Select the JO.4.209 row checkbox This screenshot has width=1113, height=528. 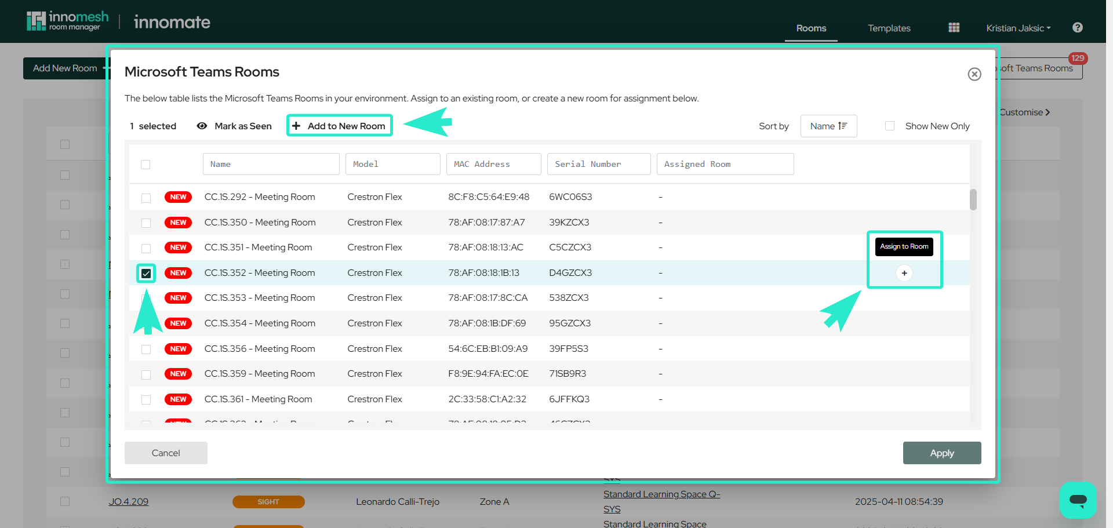point(65,501)
